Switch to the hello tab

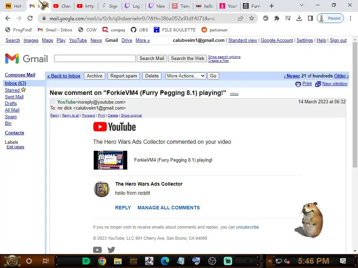pyautogui.click(x=205, y=6)
